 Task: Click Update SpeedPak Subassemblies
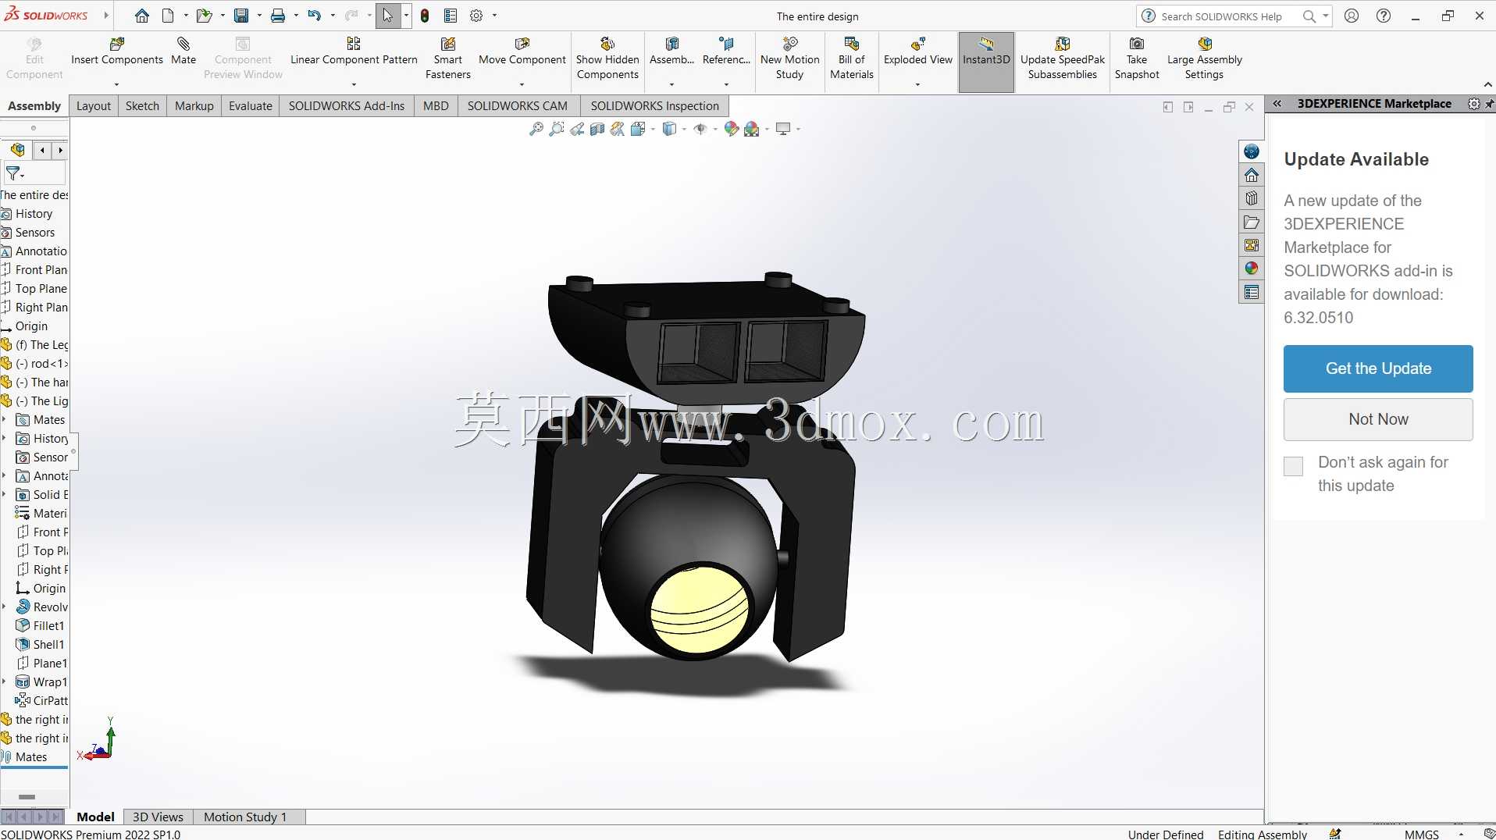[x=1063, y=59]
